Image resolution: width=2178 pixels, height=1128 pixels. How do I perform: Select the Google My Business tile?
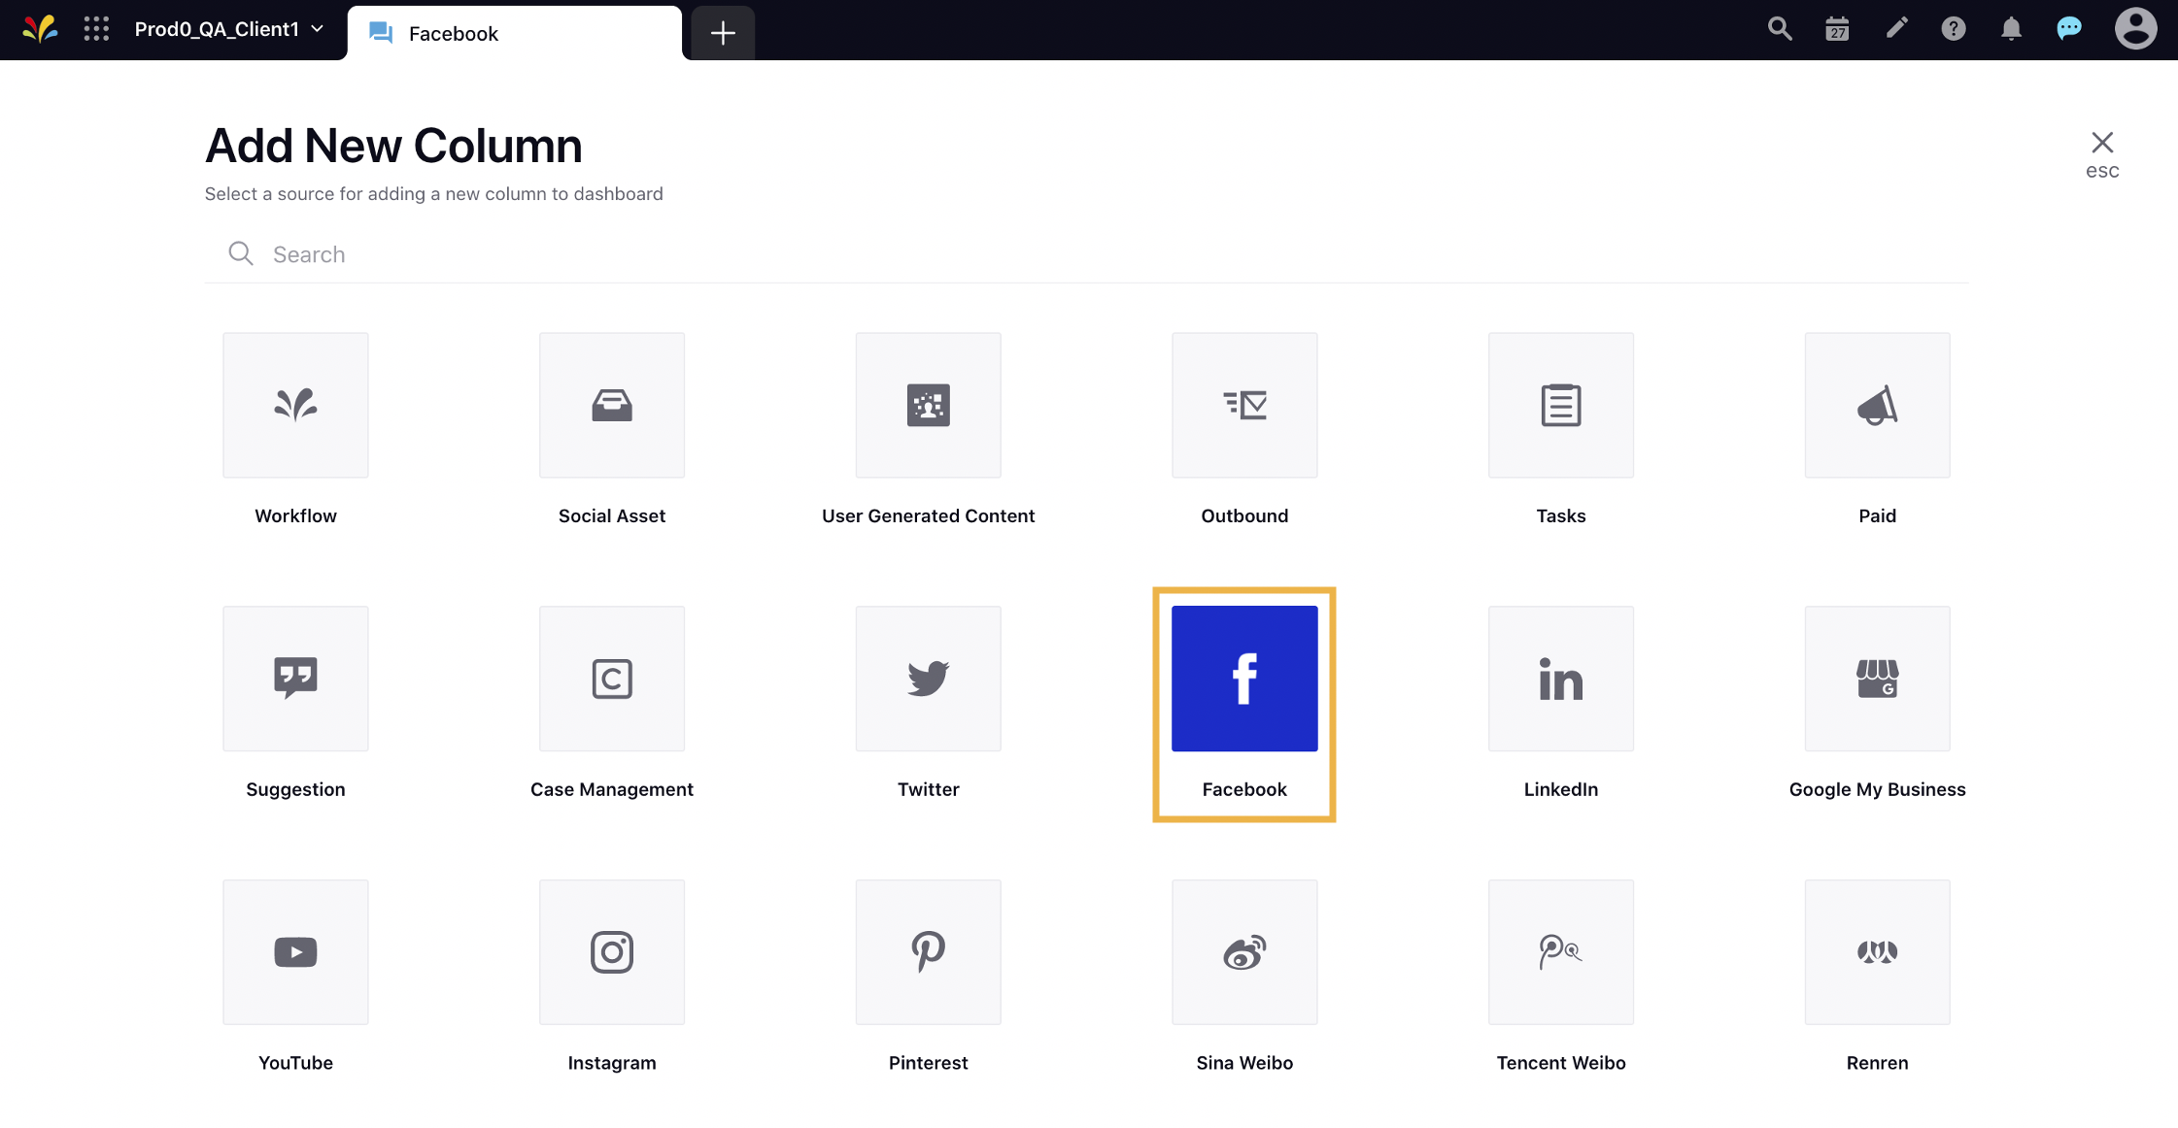coord(1877,679)
